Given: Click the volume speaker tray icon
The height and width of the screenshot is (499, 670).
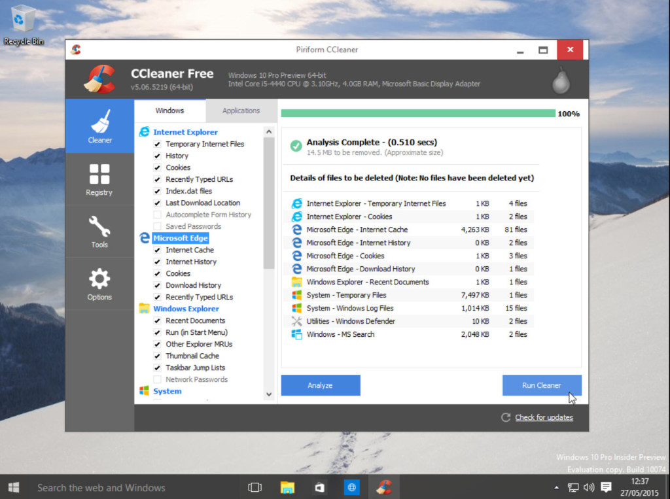Looking at the screenshot, I should 589,487.
